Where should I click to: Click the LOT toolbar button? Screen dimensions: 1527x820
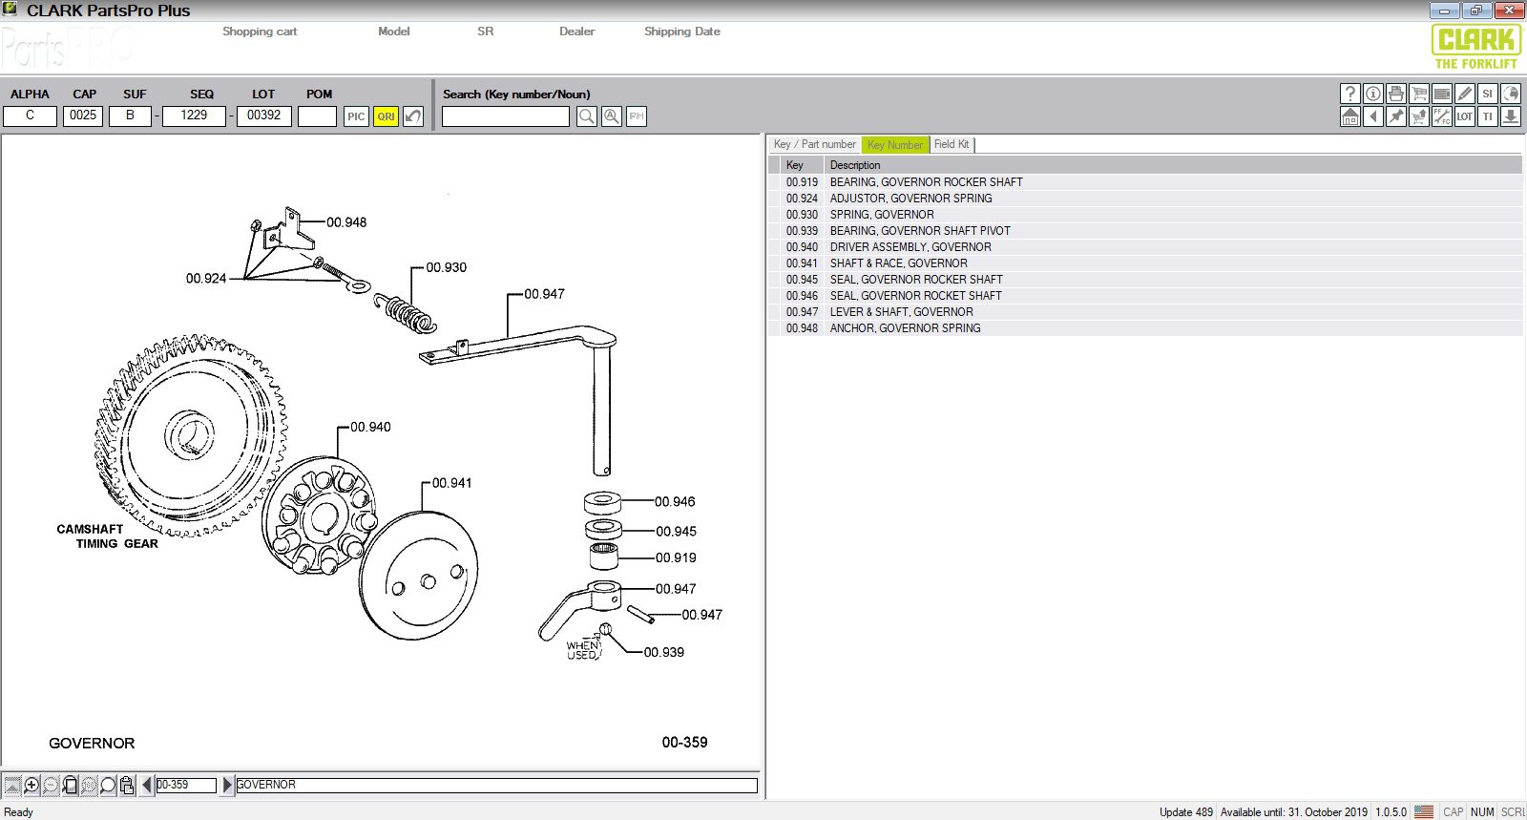click(1464, 116)
